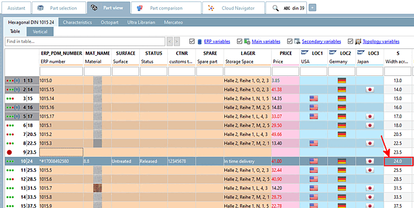Click the empty ERP cell in row 9
The width and height of the screenshot is (414, 208).
[61, 152]
